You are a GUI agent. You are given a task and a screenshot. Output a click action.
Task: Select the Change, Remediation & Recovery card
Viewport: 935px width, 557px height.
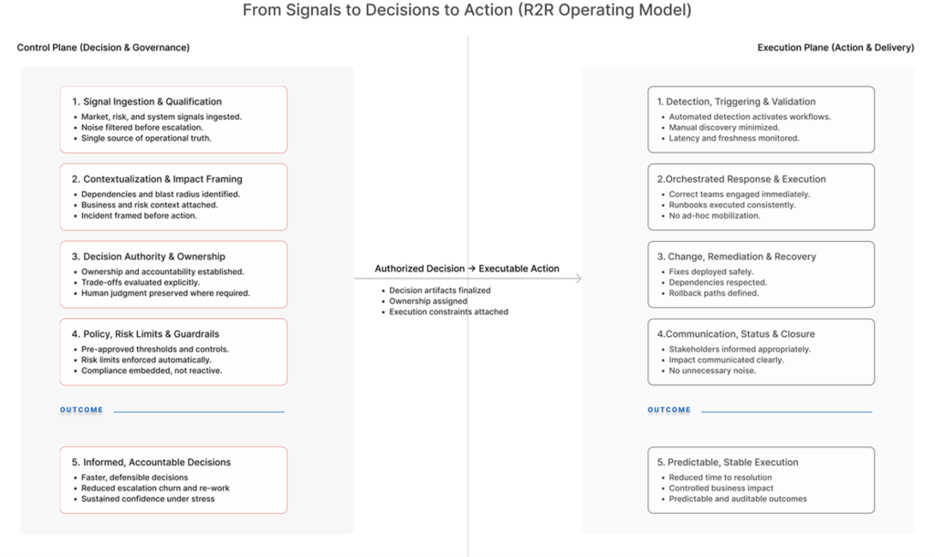pos(761,275)
